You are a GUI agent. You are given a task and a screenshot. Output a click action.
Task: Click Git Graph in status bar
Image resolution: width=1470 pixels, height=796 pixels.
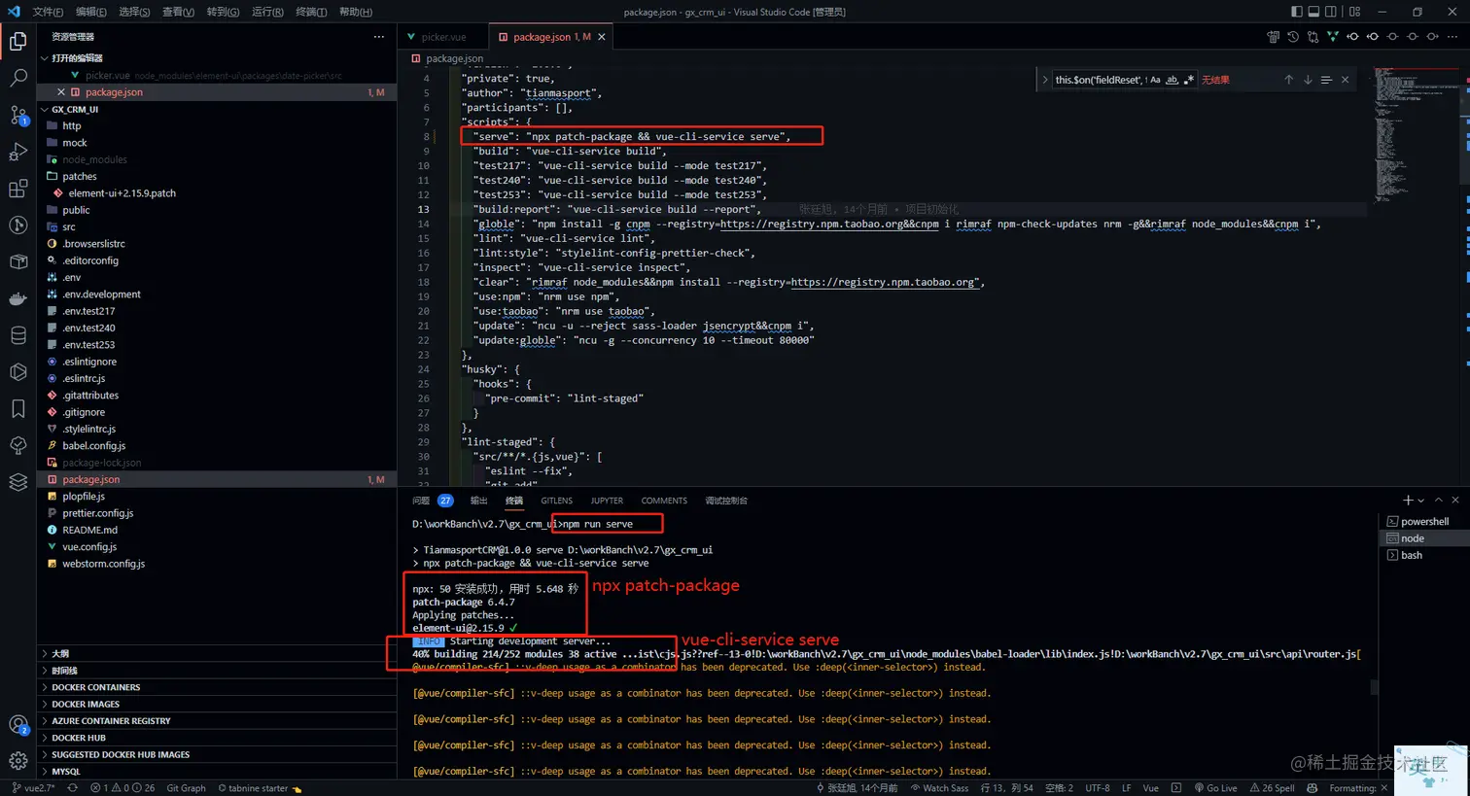tap(186, 788)
